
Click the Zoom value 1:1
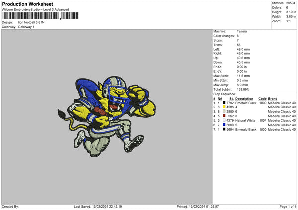click(x=288, y=21)
